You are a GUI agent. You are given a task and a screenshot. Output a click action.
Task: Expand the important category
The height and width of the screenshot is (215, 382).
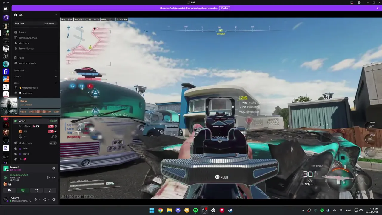[20, 70]
